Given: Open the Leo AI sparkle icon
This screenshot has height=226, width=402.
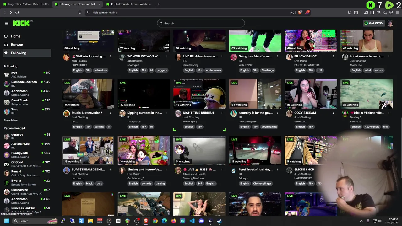Looking at the screenshot, I should coord(385,13).
